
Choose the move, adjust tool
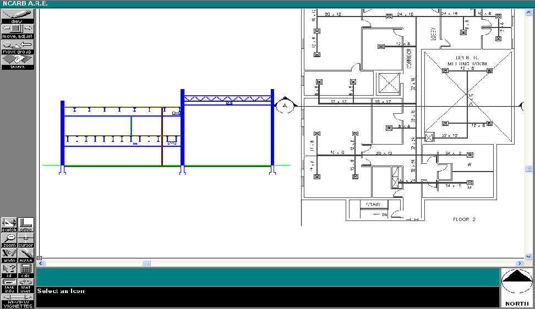coord(18,31)
